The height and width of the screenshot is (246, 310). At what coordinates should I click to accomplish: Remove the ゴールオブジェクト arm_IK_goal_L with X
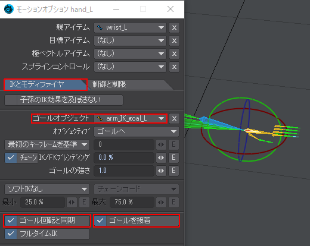pos(174,118)
